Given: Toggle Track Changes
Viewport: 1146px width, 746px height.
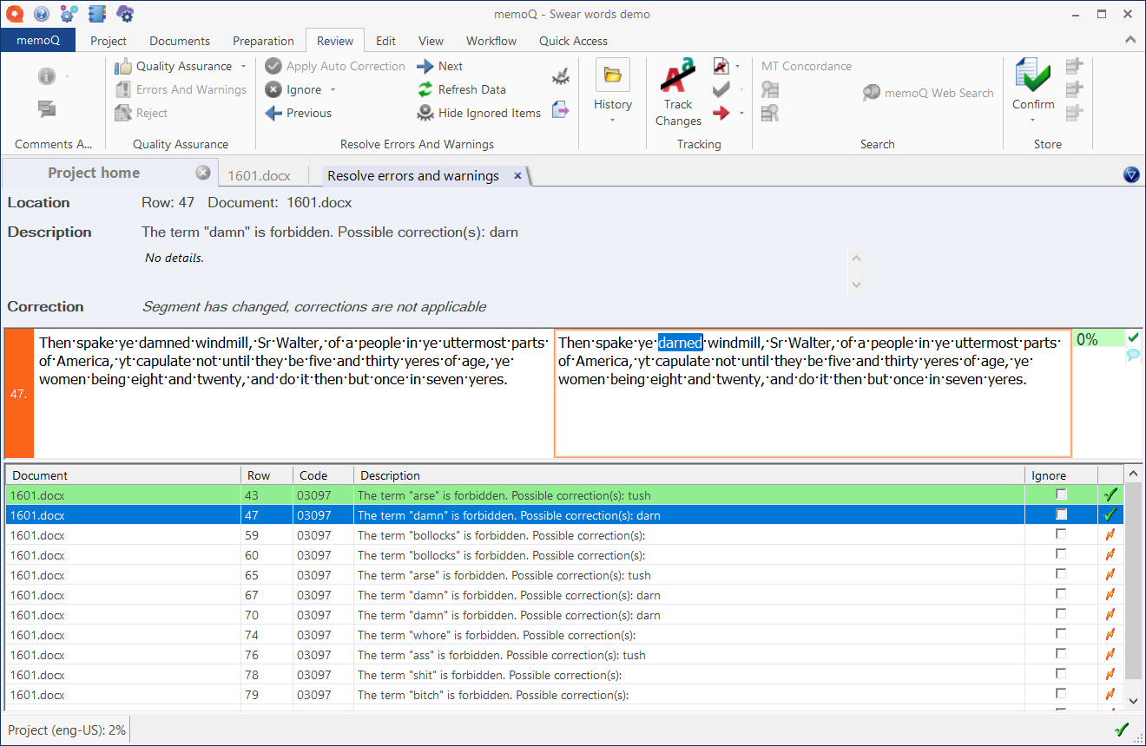Looking at the screenshot, I should pos(678,91).
